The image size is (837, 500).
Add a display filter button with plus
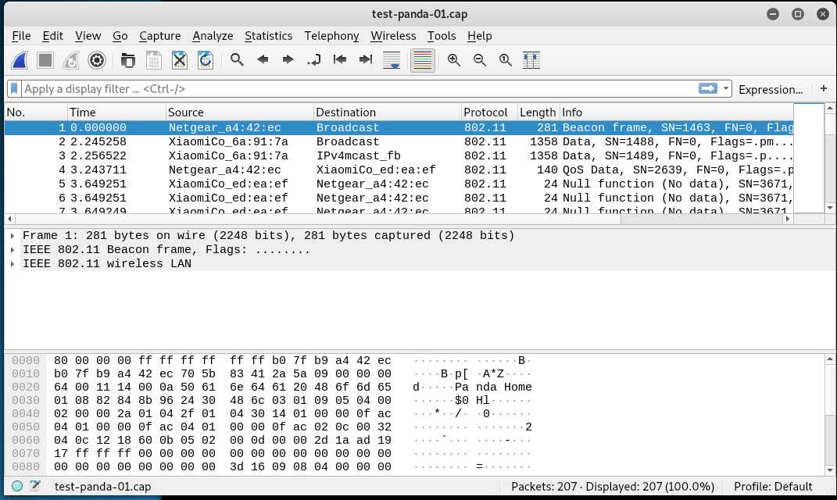pyautogui.click(x=824, y=88)
